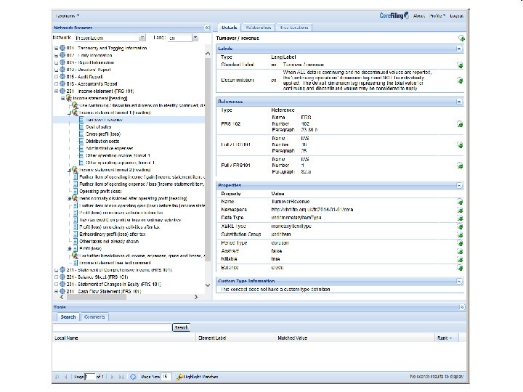Open the Lang dropdown
The image size is (523, 392).
195,38
